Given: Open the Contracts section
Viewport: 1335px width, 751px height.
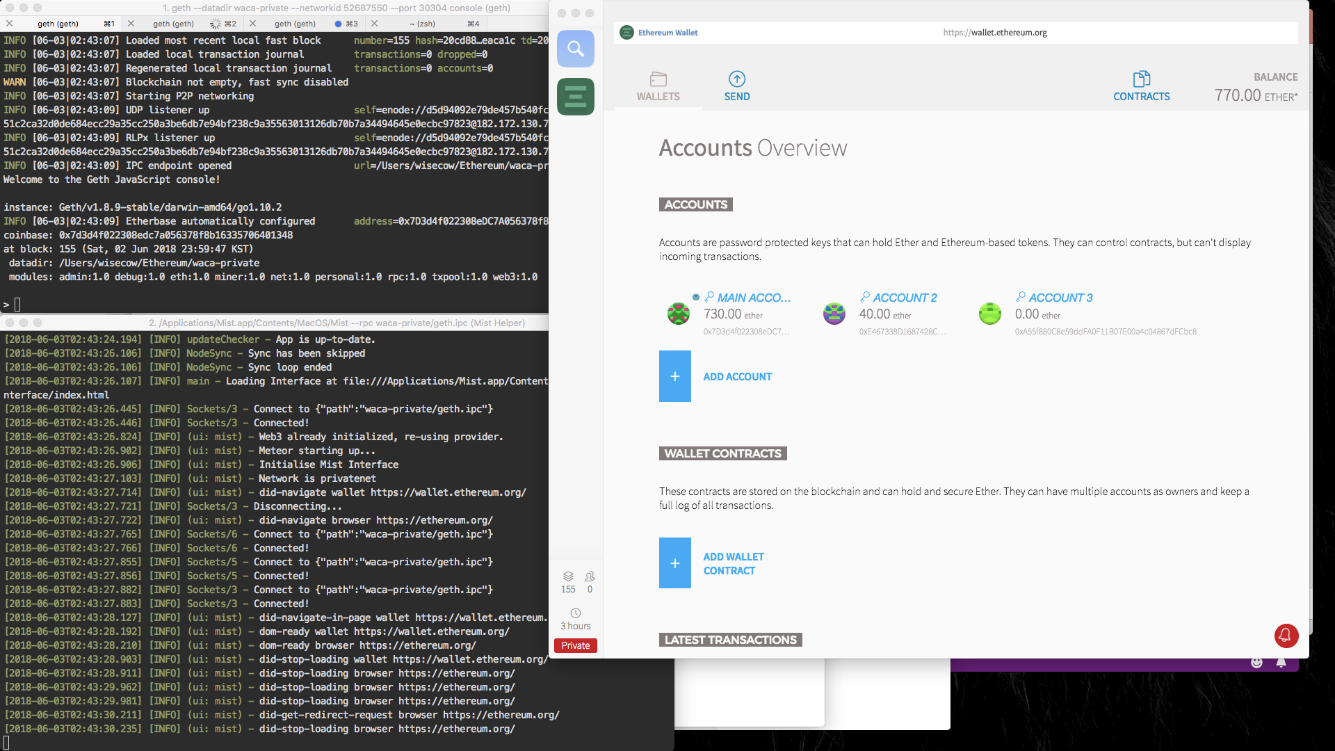Looking at the screenshot, I should (x=1141, y=86).
